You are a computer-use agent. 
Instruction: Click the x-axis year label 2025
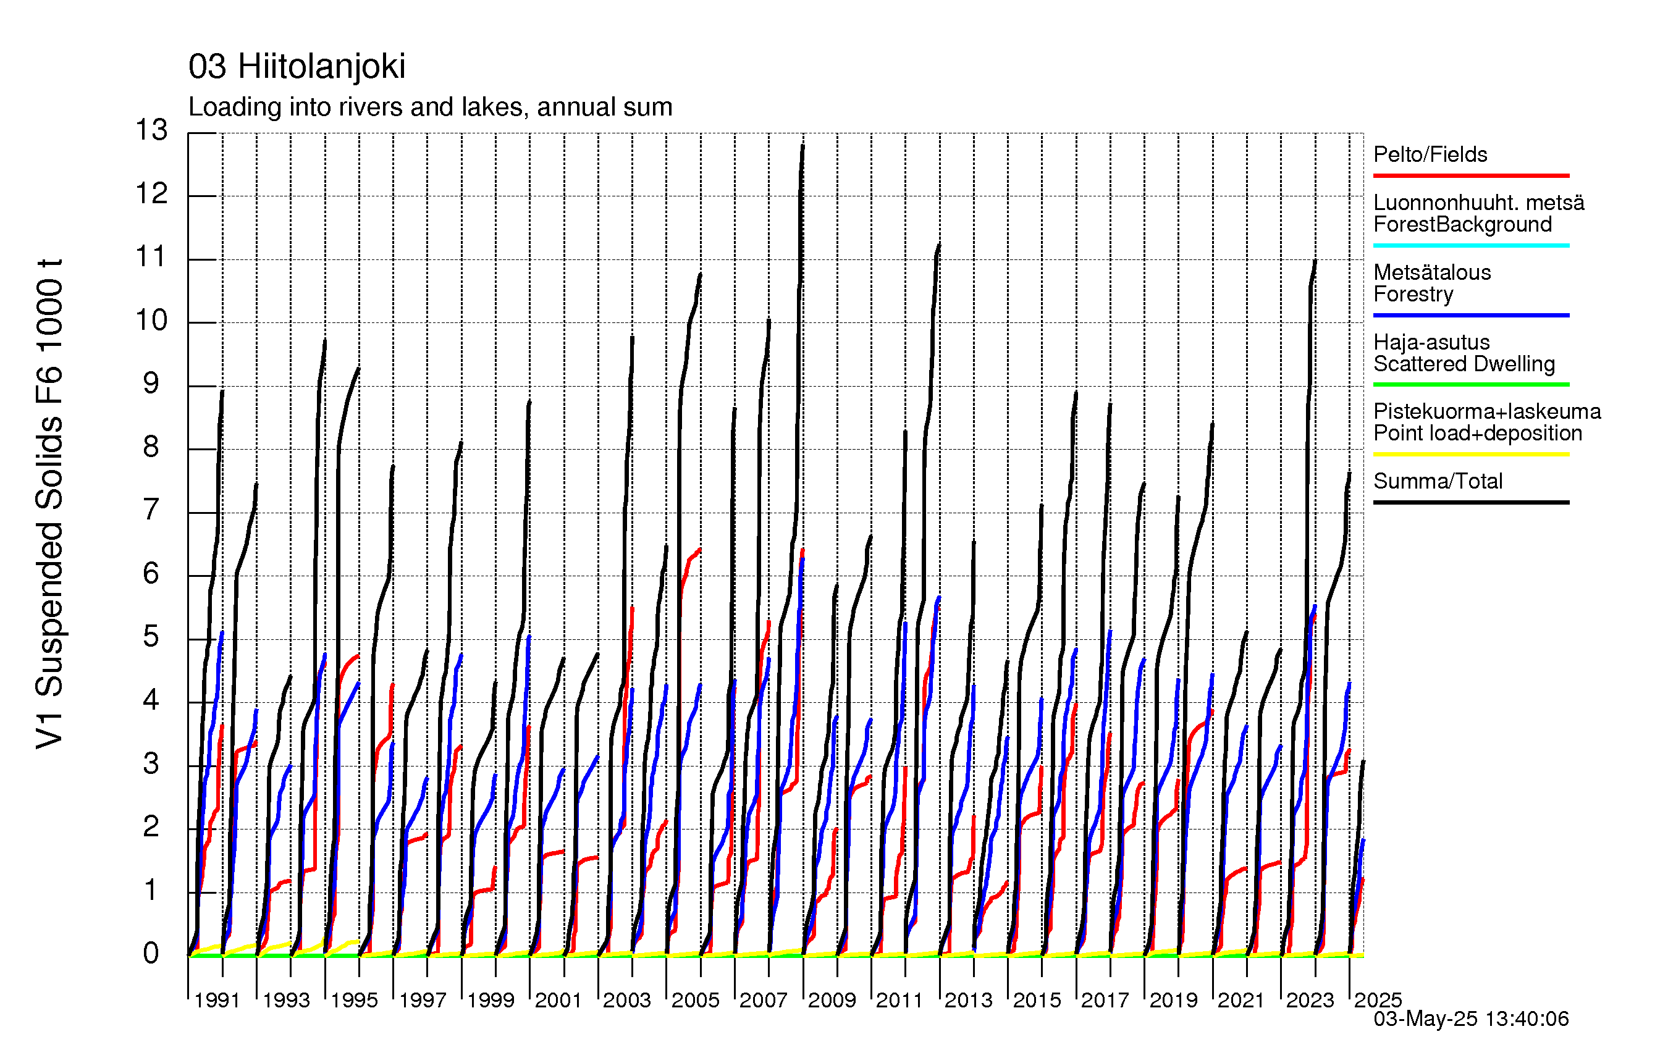click(1378, 1000)
